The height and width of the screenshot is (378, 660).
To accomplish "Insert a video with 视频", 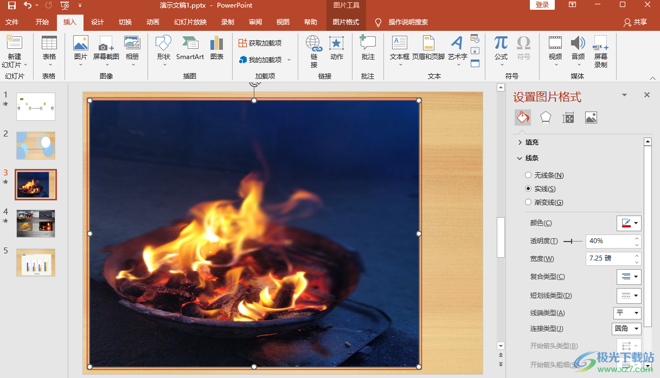I will tap(555, 52).
